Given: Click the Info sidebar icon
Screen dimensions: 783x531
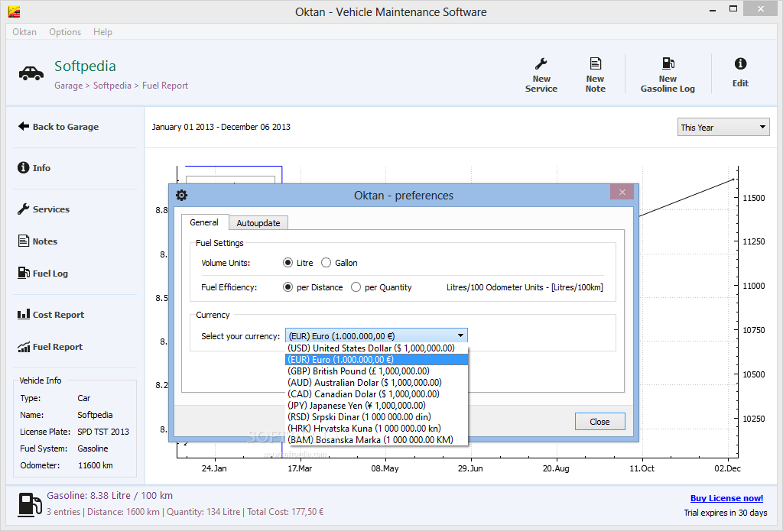Looking at the screenshot, I should pos(23,167).
